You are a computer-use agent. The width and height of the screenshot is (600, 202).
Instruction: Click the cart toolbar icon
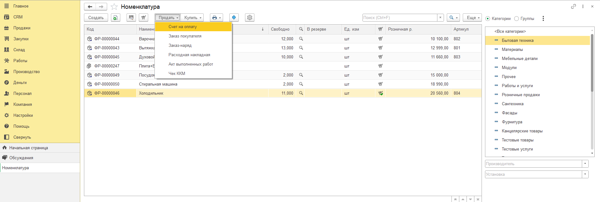(143, 17)
